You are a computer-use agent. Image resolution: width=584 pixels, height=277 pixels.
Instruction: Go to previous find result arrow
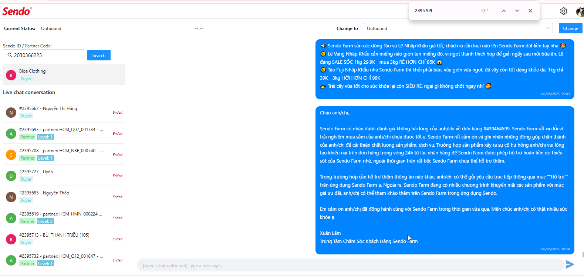click(x=504, y=11)
